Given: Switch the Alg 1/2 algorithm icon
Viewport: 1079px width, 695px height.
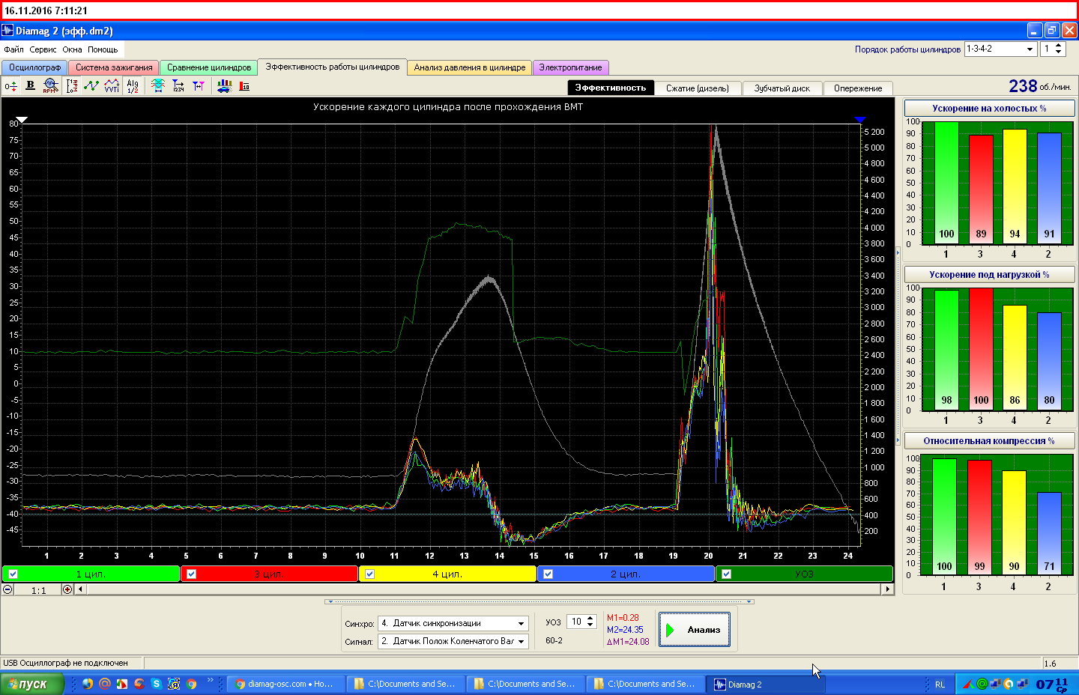Looking at the screenshot, I should coord(133,86).
